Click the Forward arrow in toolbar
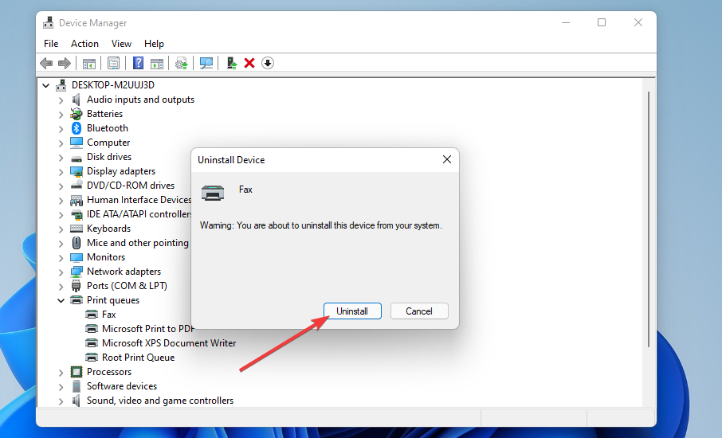Image resolution: width=722 pixels, height=438 pixels. [x=65, y=63]
